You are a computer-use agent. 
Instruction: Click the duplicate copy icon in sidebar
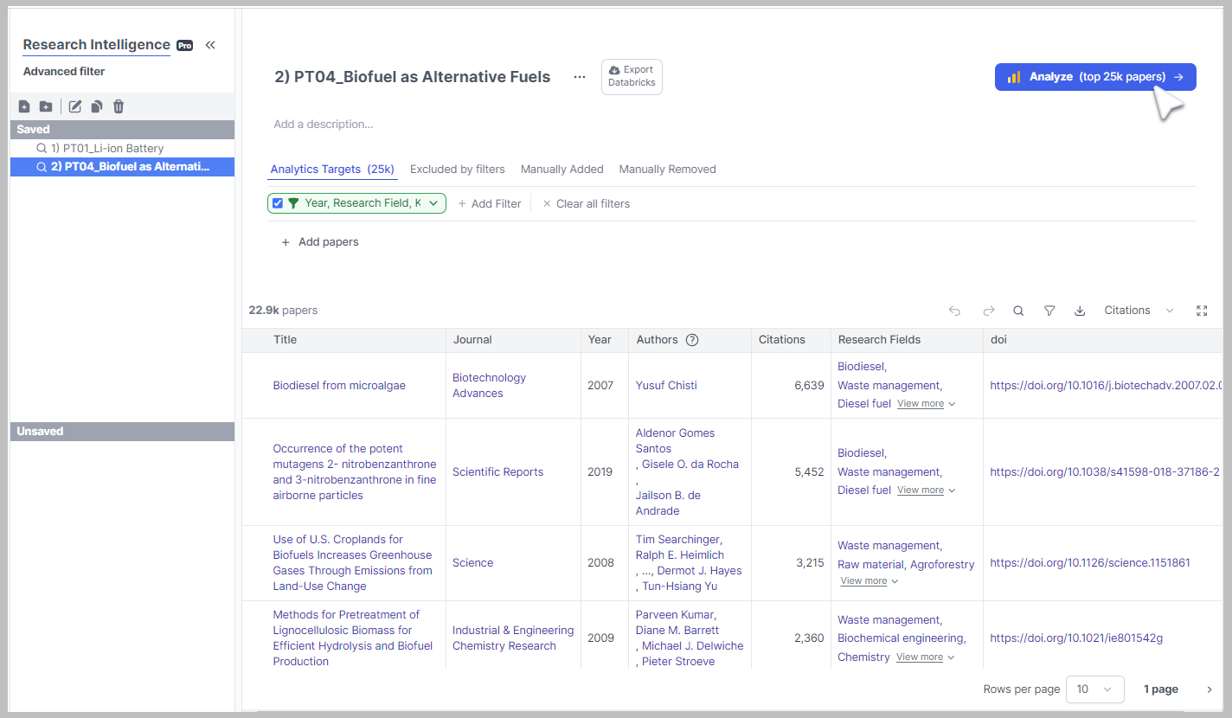click(x=97, y=106)
